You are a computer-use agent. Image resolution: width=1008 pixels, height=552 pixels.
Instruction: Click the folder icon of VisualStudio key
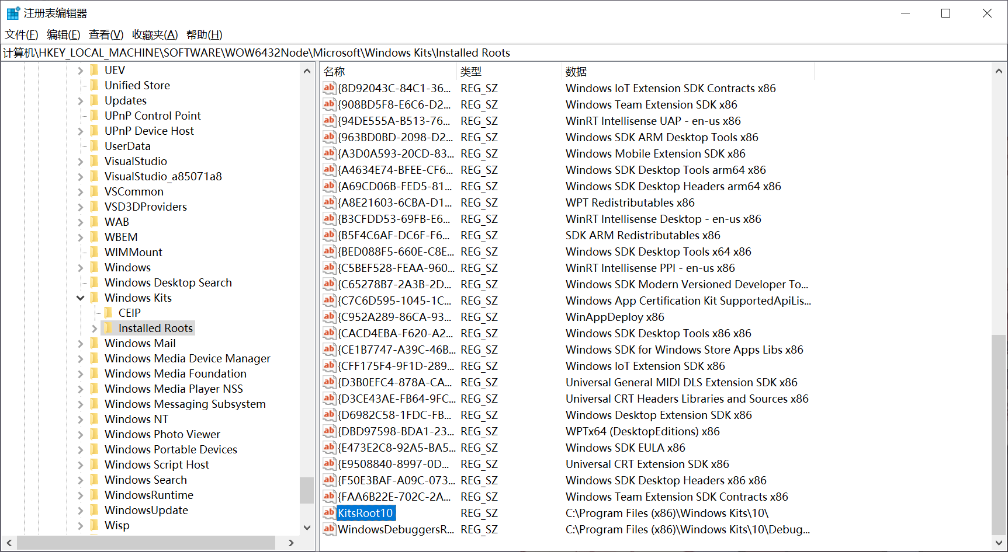click(94, 161)
